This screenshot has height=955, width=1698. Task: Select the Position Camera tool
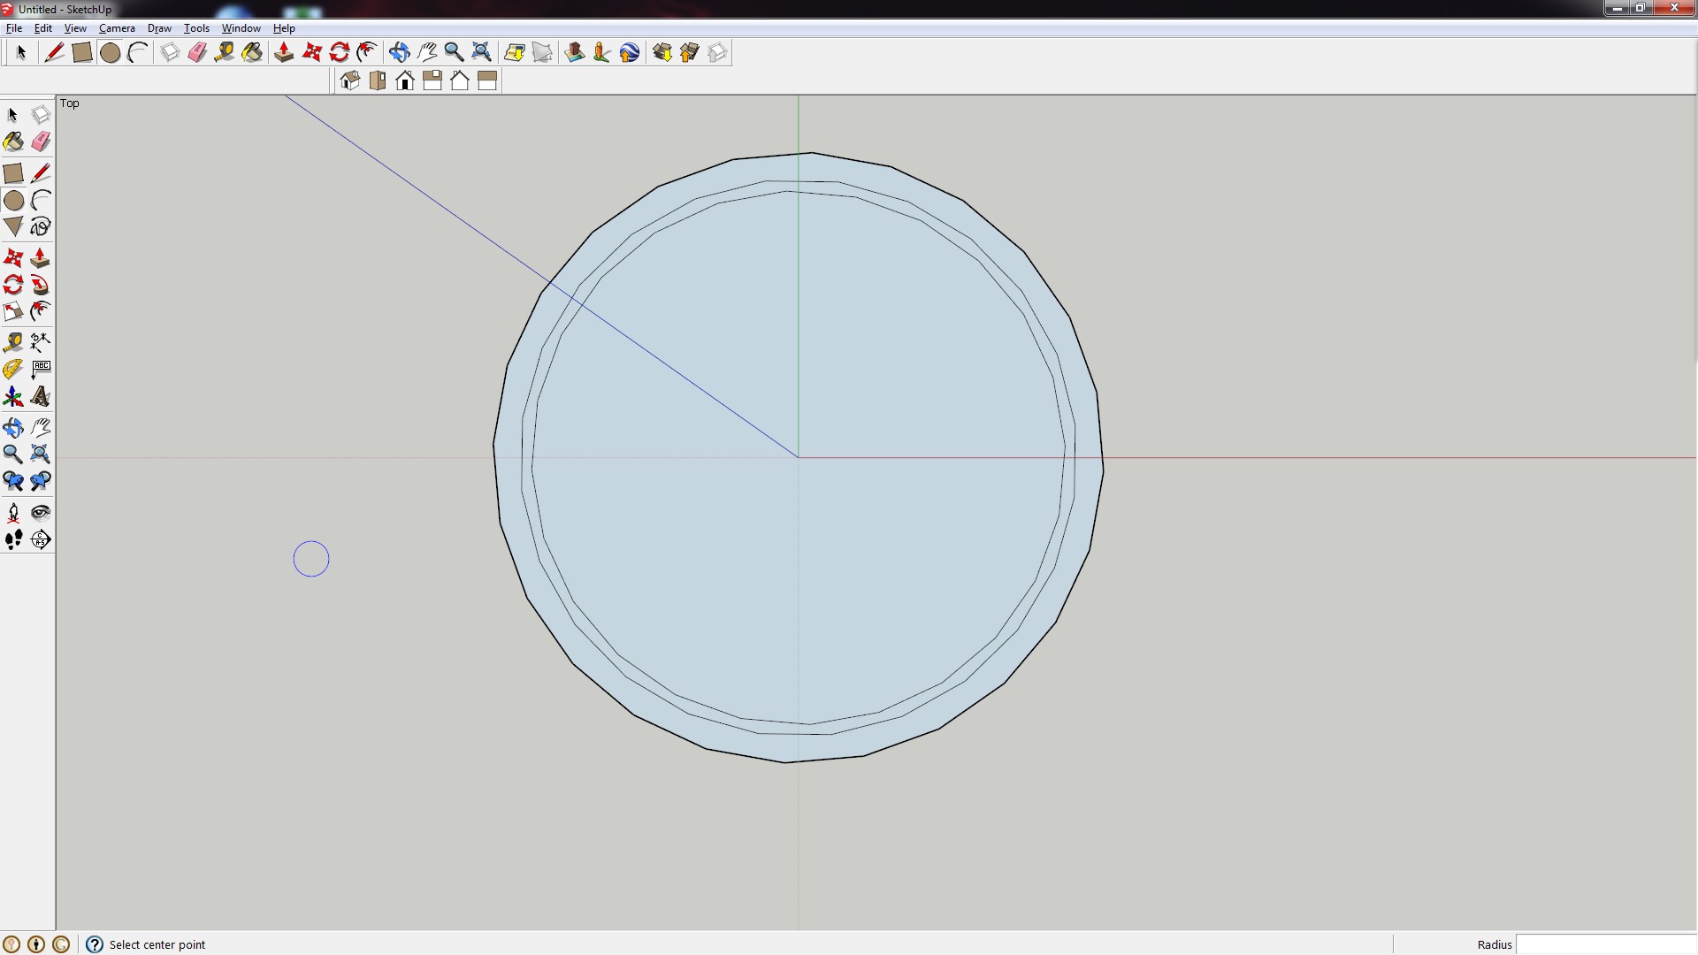click(13, 513)
